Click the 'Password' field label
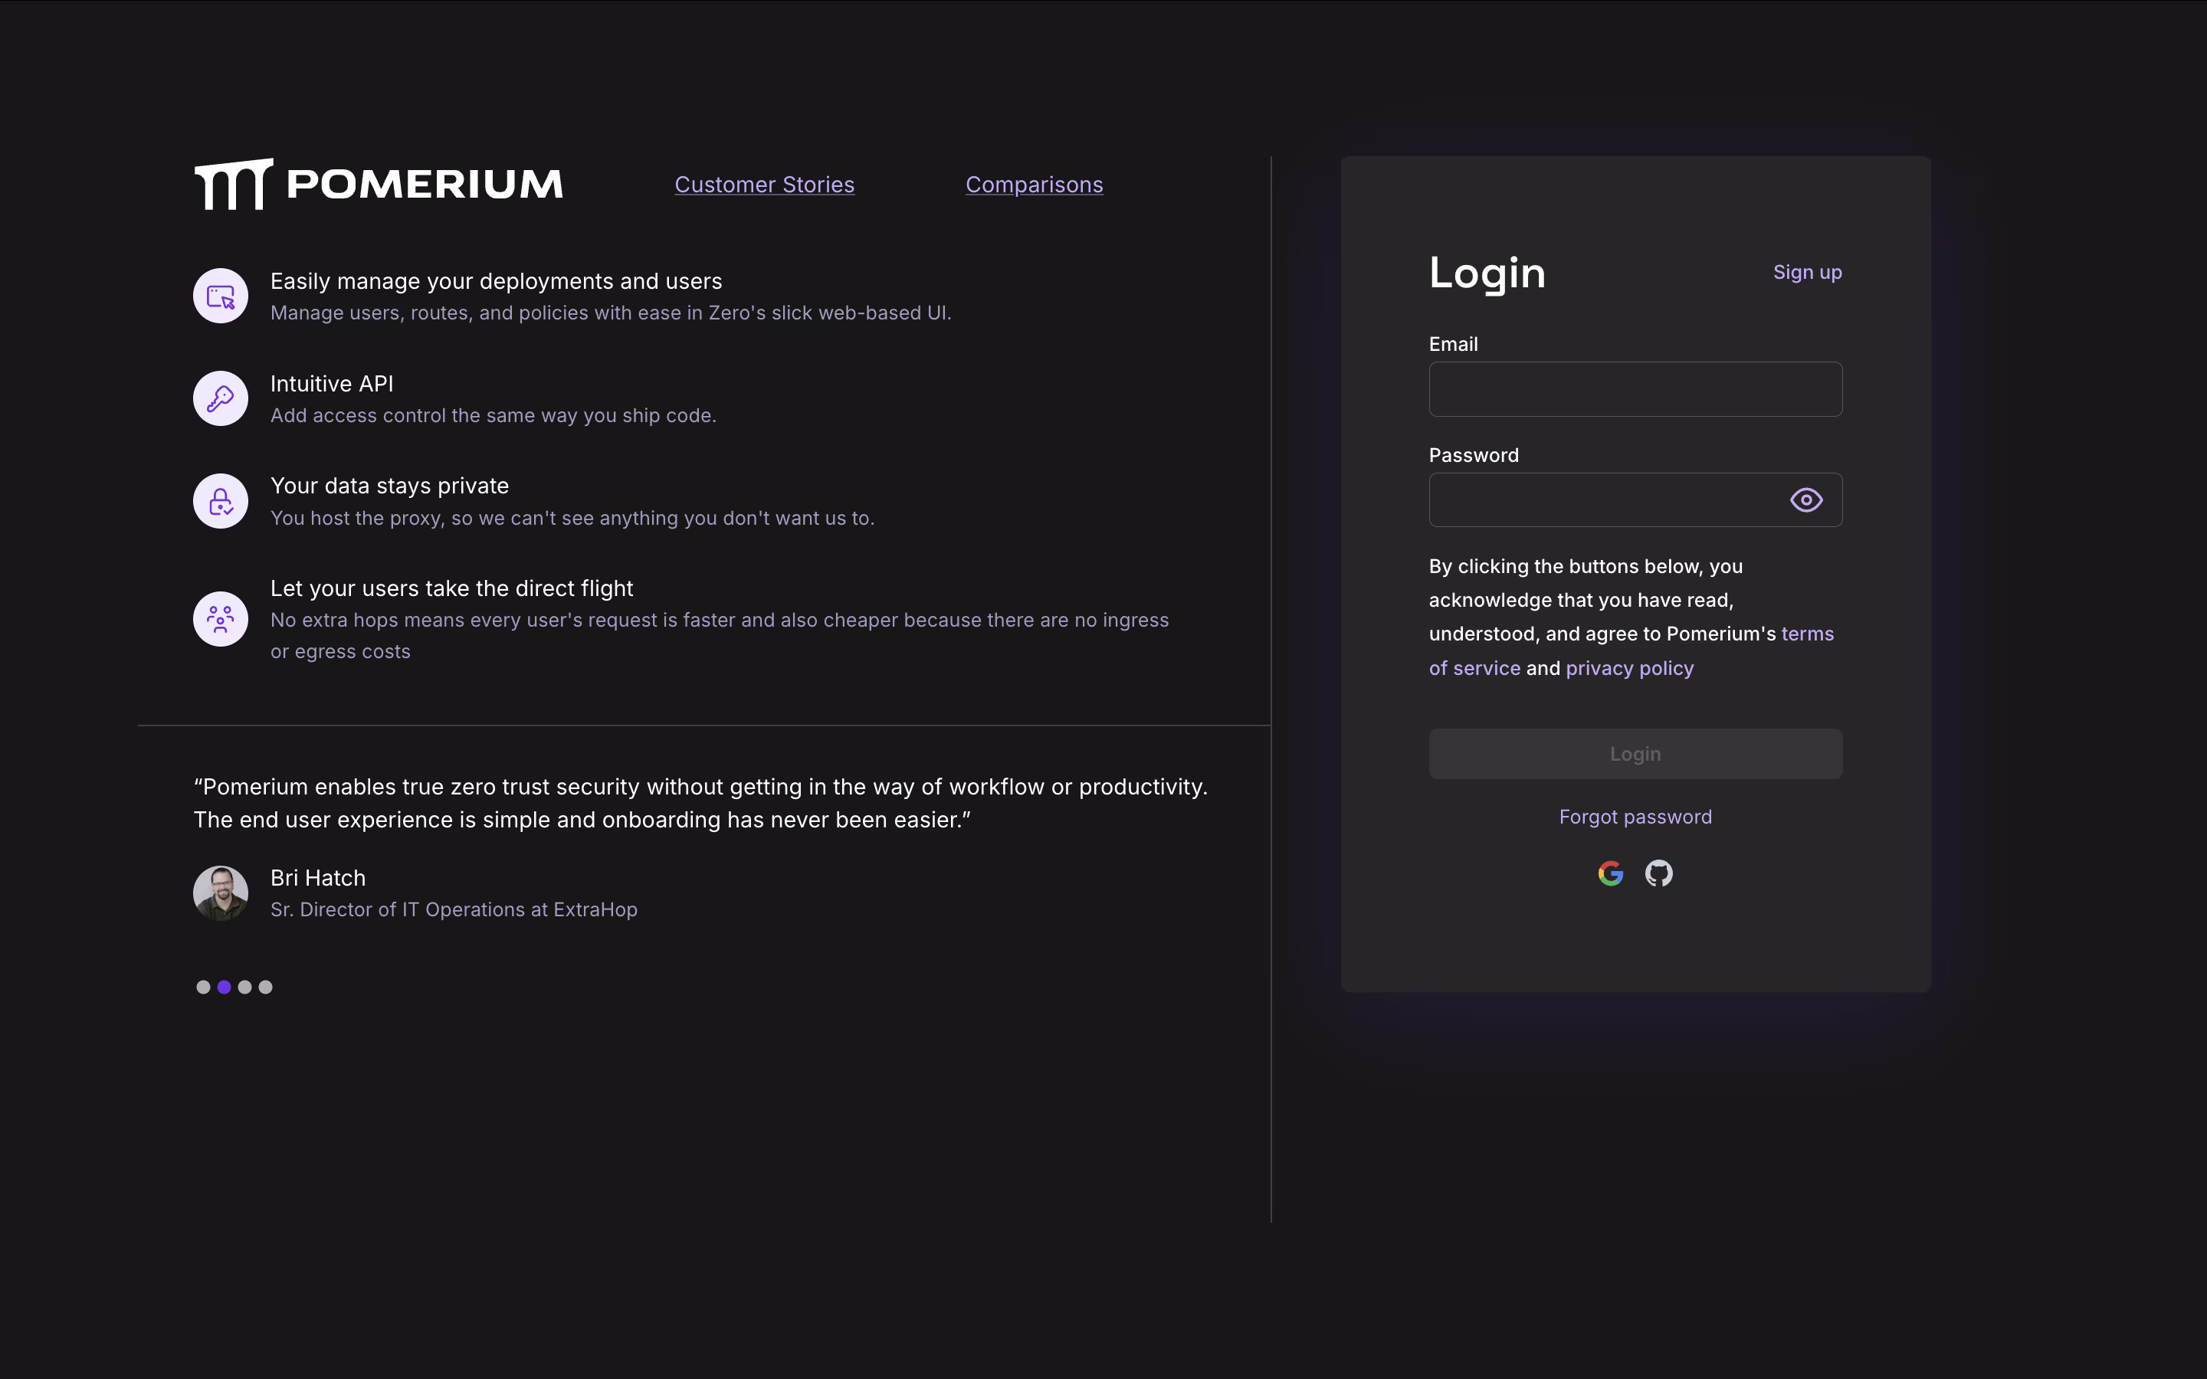 click(1474, 455)
